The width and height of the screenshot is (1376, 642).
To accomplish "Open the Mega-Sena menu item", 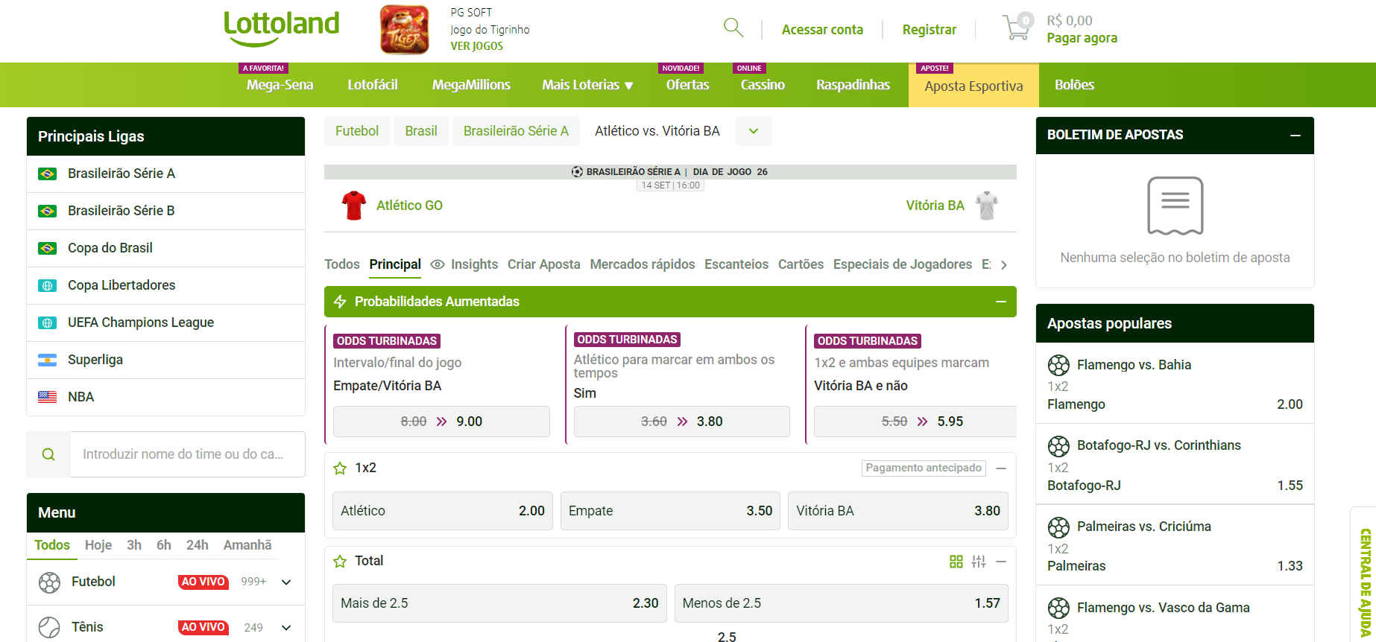I will (280, 85).
